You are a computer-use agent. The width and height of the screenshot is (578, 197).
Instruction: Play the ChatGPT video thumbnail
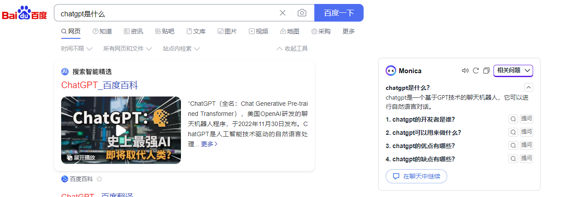[x=121, y=130]
